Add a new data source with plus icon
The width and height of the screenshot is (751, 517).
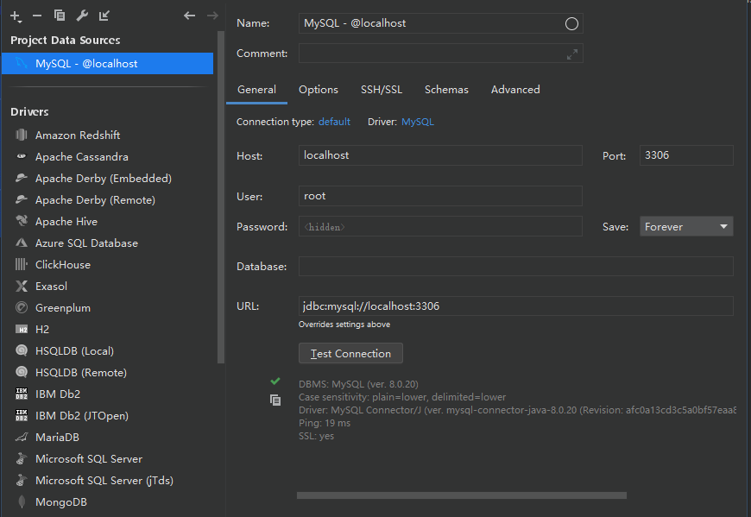point(16,16)
